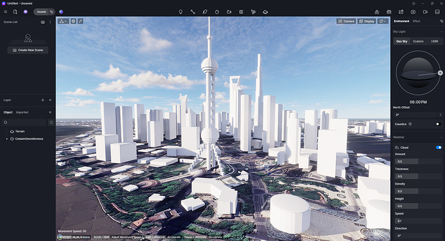Collapse the Sky Light section

tap(441, 32)
